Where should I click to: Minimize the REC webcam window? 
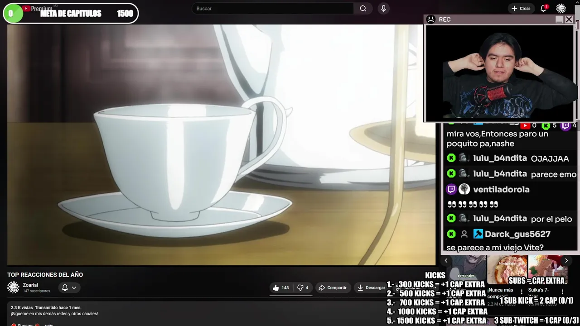[559, 19]
